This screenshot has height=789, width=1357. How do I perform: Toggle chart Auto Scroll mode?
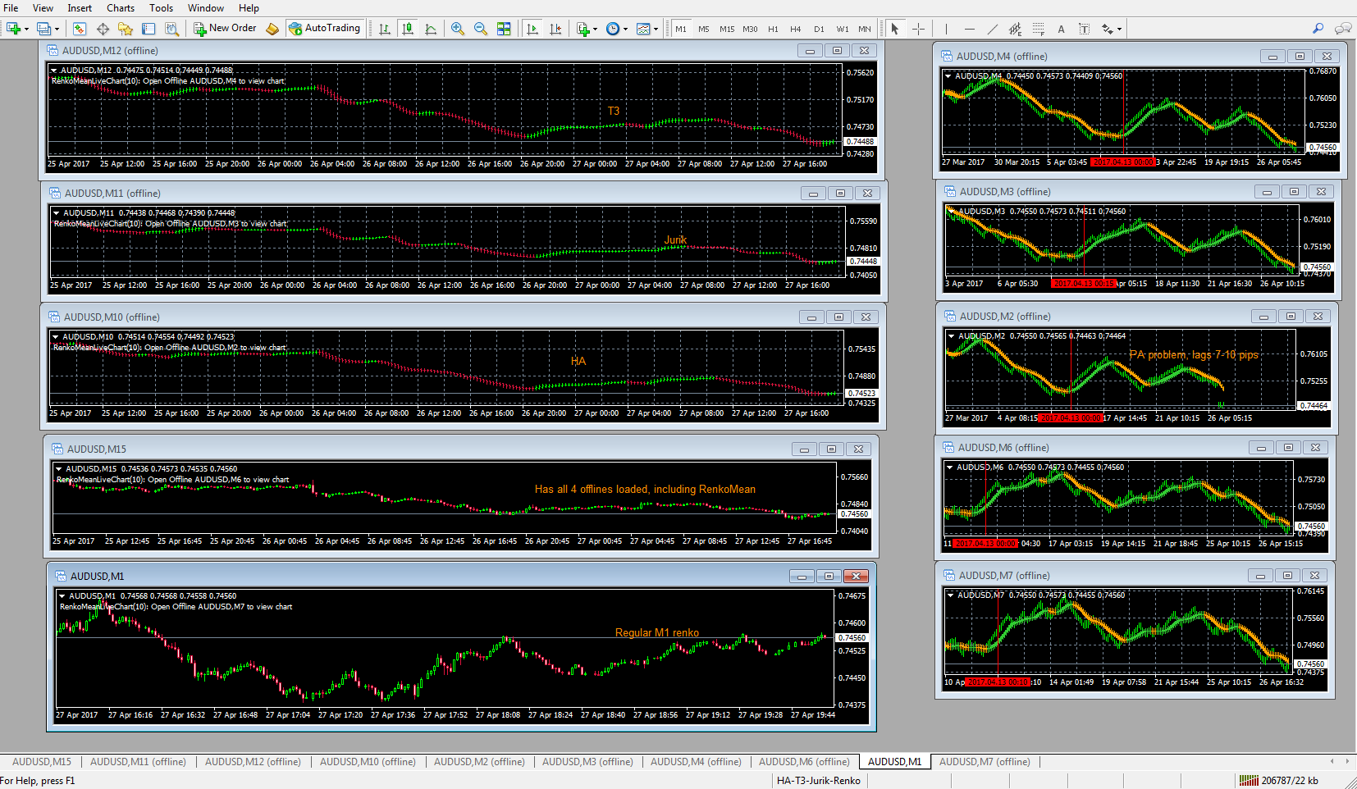click(x=532, y=29)
